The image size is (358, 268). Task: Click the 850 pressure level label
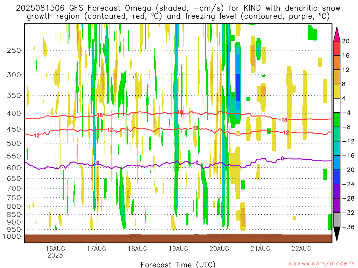click(x=14, y=215)
